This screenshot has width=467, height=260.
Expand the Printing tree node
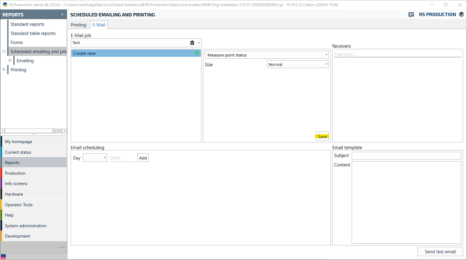point(4,70)
